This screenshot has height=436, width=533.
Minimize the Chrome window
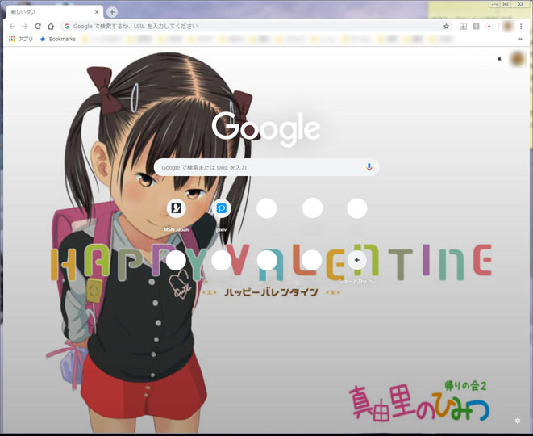tap(494, 4)
